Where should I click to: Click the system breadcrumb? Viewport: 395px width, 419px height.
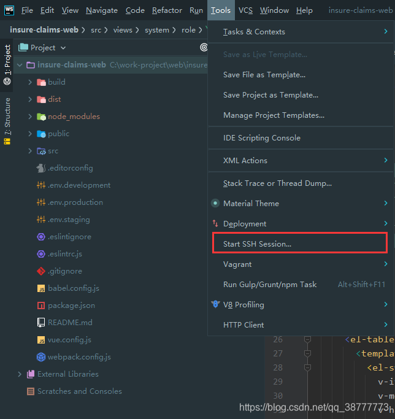click(x=157, y=30)
